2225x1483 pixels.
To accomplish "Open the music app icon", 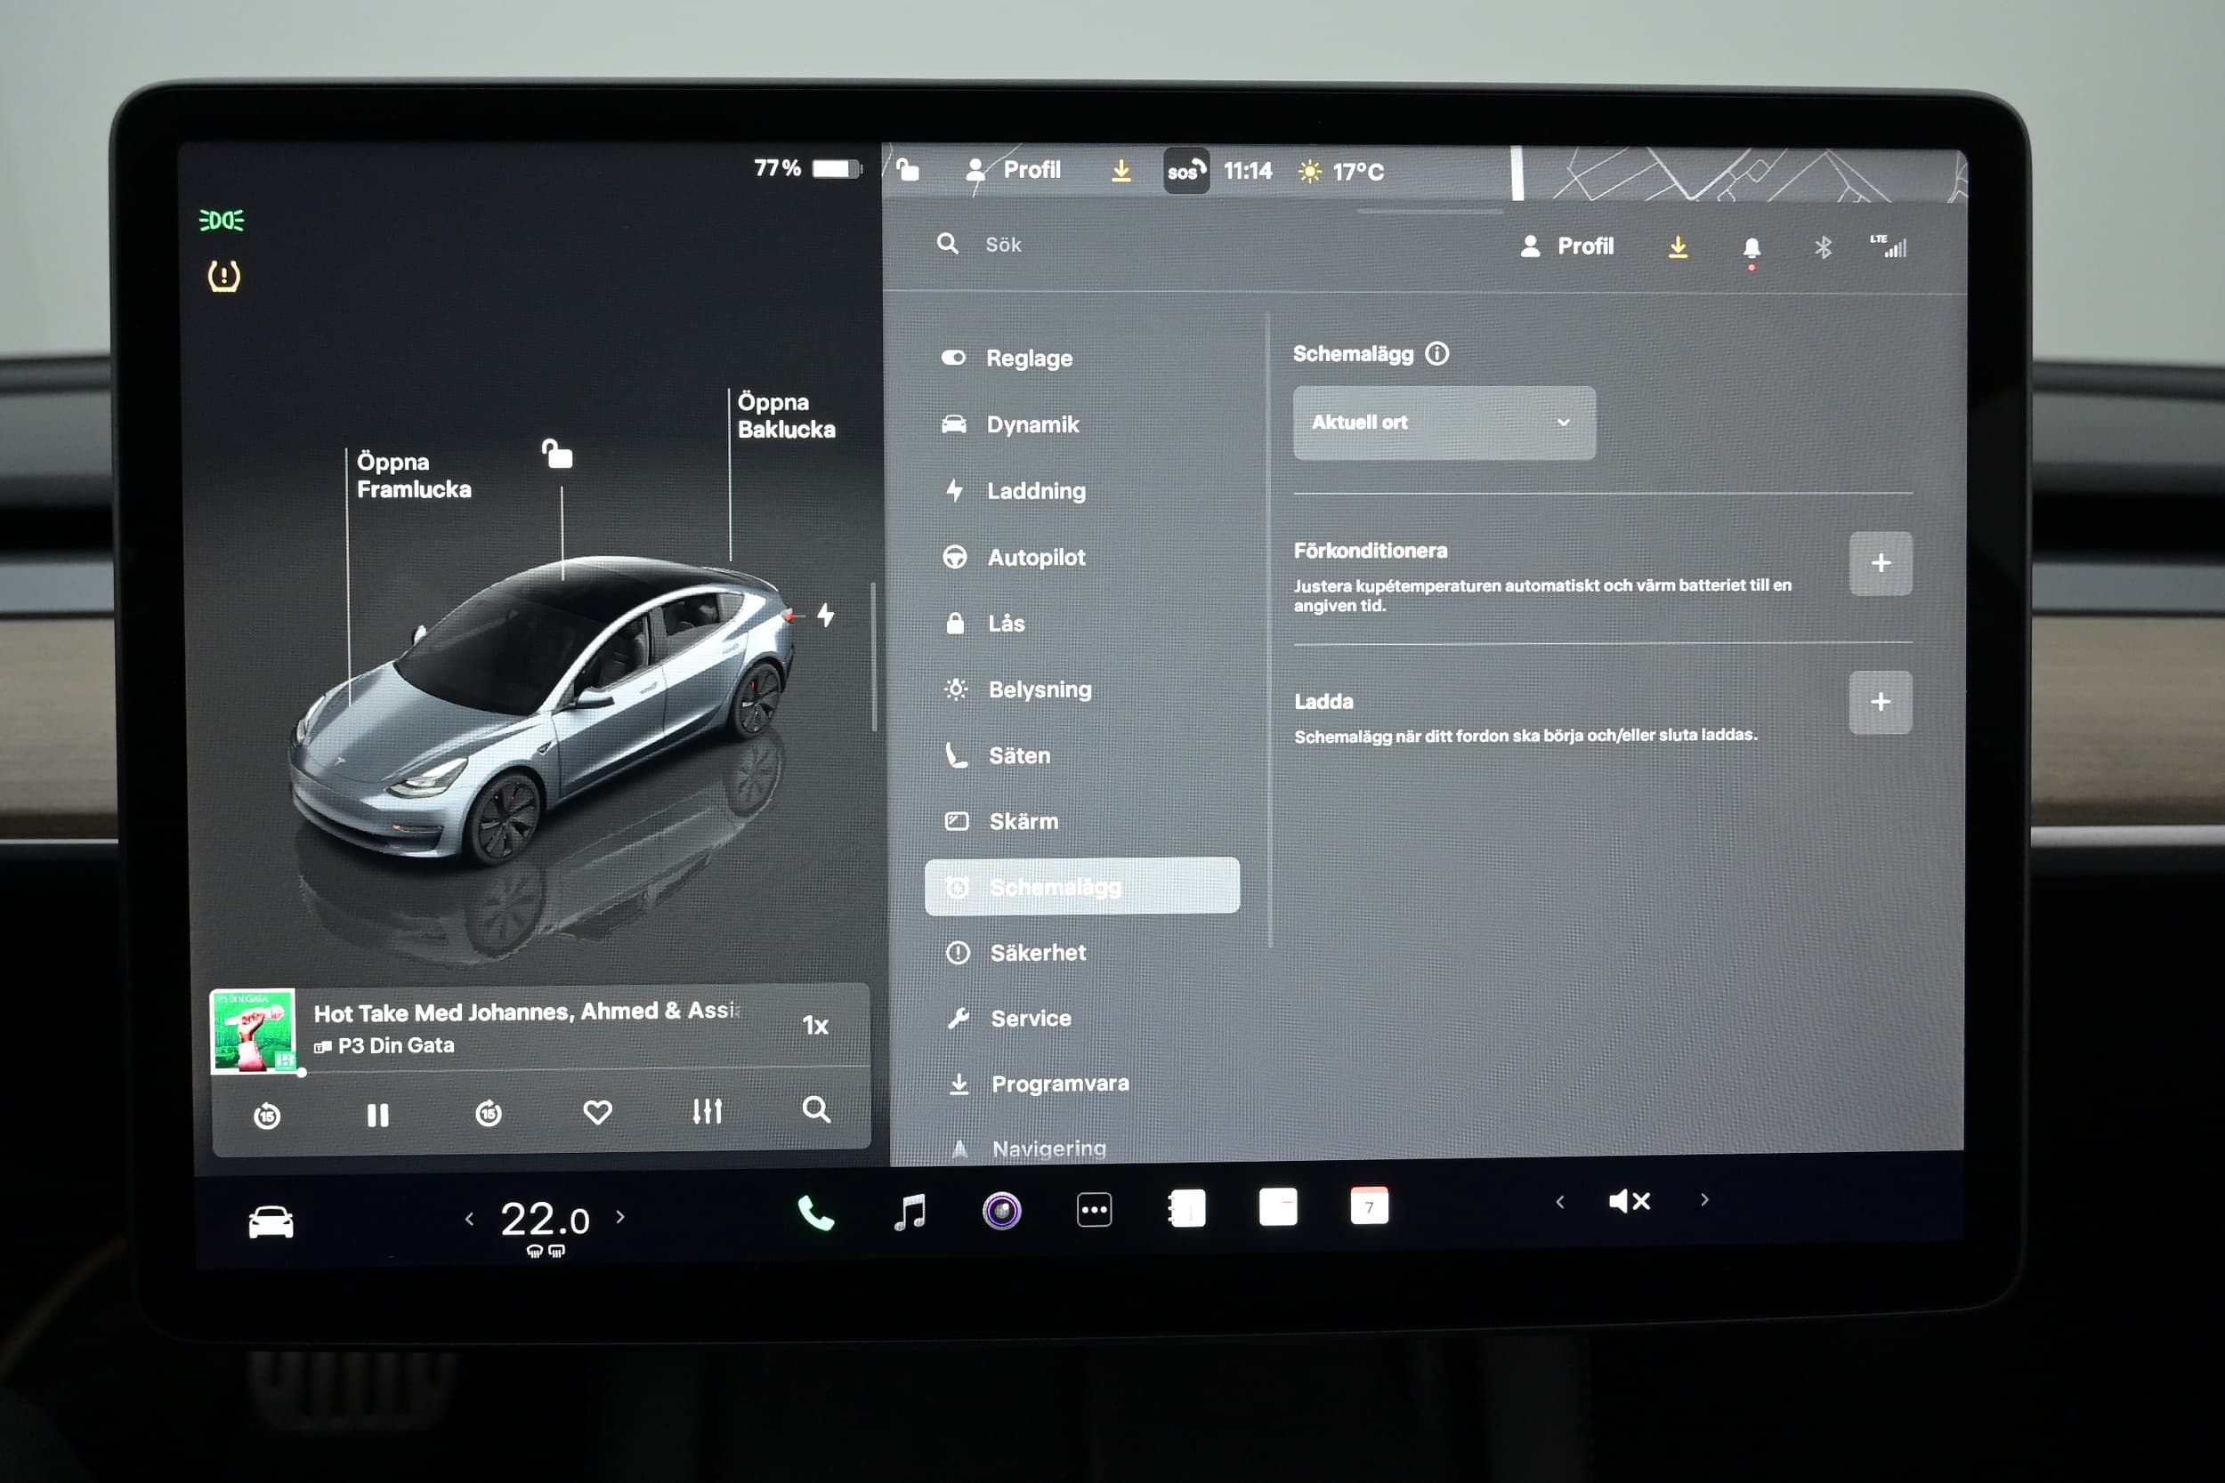I will click(910, 1212).
